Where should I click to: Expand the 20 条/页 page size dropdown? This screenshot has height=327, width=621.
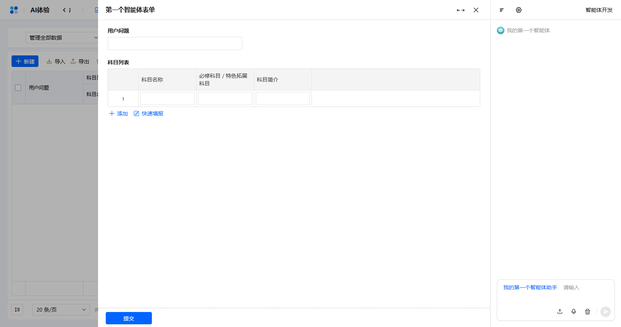point(61,310)
